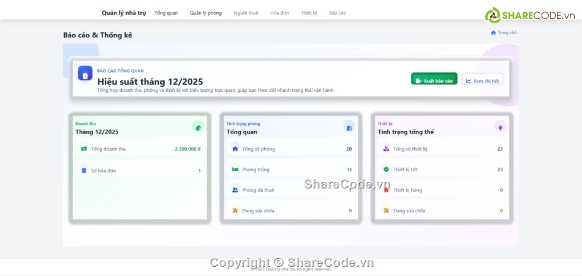The height and width of the screenshot is (276, 582).
Task: Click the Phòng trống value 13
Action: [349, 170]
